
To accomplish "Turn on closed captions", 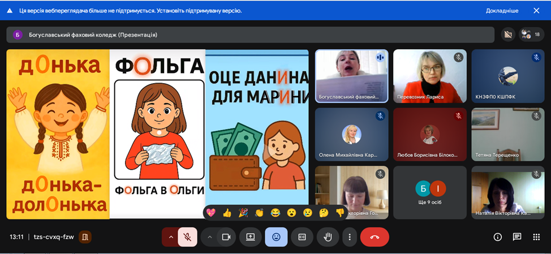I will pyautogui.click(x=302, y=237).
